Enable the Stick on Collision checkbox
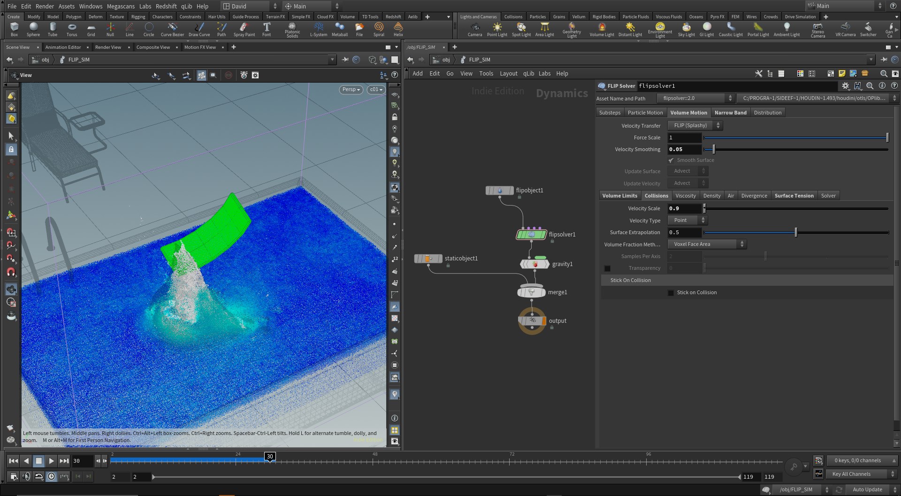 click(671, 293)
